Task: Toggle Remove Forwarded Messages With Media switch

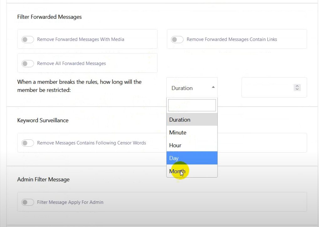Action: [x=28, y=40]
